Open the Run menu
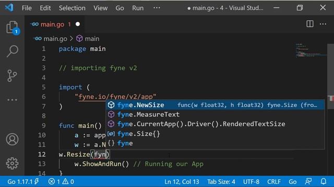Viewport: 334px width, 187px height. pos(138,8)
